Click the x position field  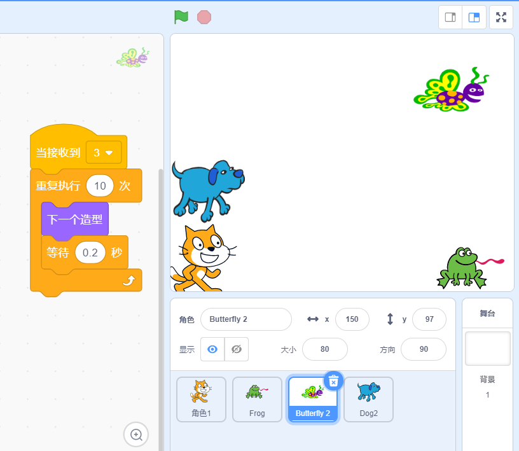(x=352, y=319)
